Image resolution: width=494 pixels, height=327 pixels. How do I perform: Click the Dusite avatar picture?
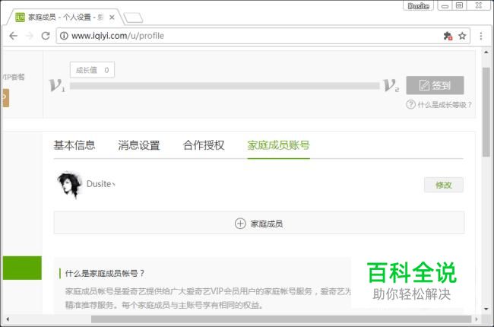pos(69,185)
